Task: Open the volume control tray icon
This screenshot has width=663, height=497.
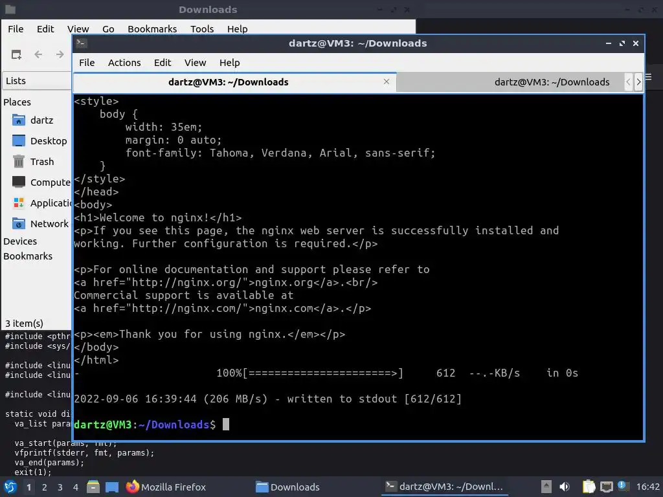Action: pos(565,487)
